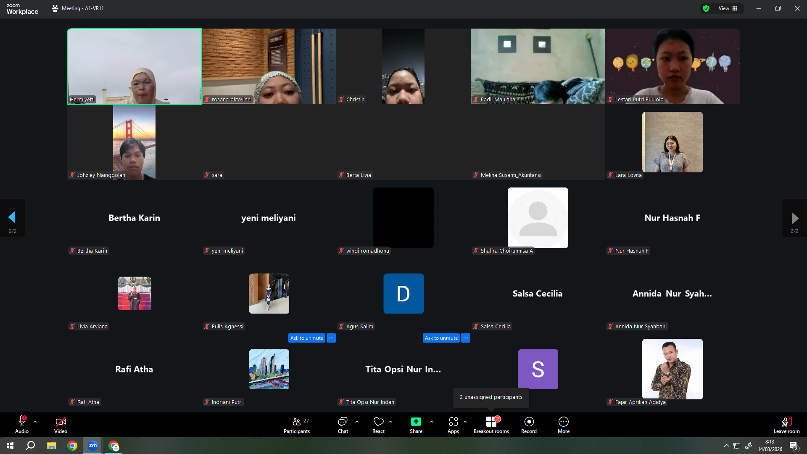This screenshot has height=454, width=807.
Task: Expand share options caret beside Share
Action: pyautogui.click(x=432, y=422)
